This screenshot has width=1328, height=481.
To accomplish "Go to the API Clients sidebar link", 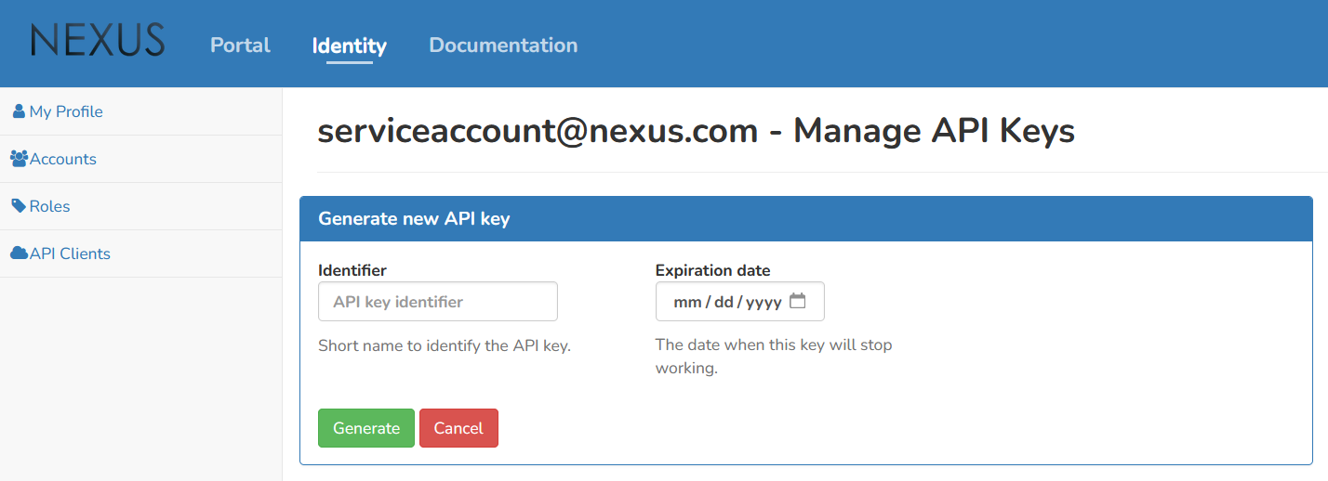I will tap(70, 253).
